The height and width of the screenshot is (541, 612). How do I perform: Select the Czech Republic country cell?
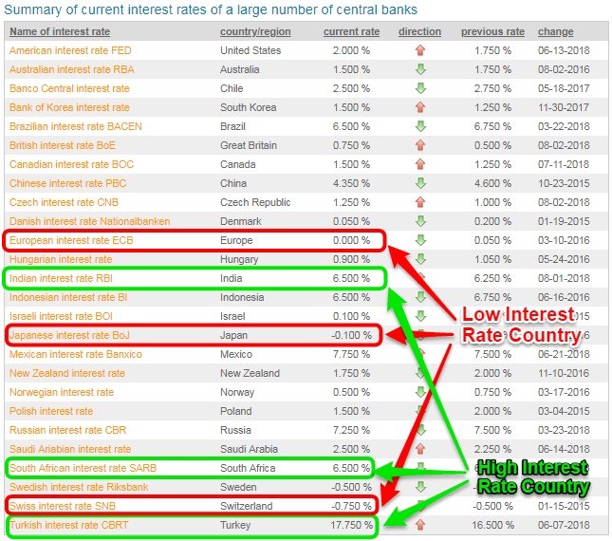pos(255,202)
